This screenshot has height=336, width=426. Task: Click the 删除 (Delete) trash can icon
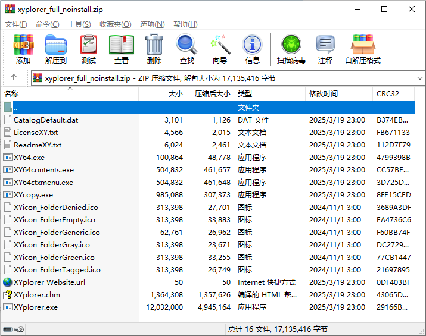coord(154,45)
